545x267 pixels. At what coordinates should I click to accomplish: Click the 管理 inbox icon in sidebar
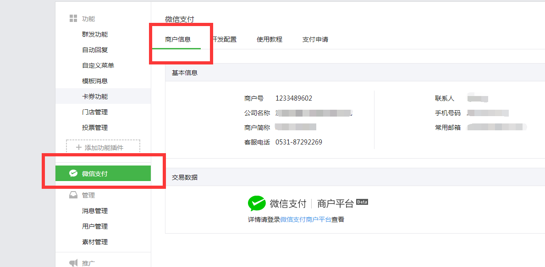click(x=73, y=195)
